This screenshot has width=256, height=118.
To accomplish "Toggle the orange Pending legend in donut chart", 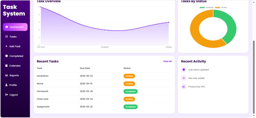I will [221, 8].
